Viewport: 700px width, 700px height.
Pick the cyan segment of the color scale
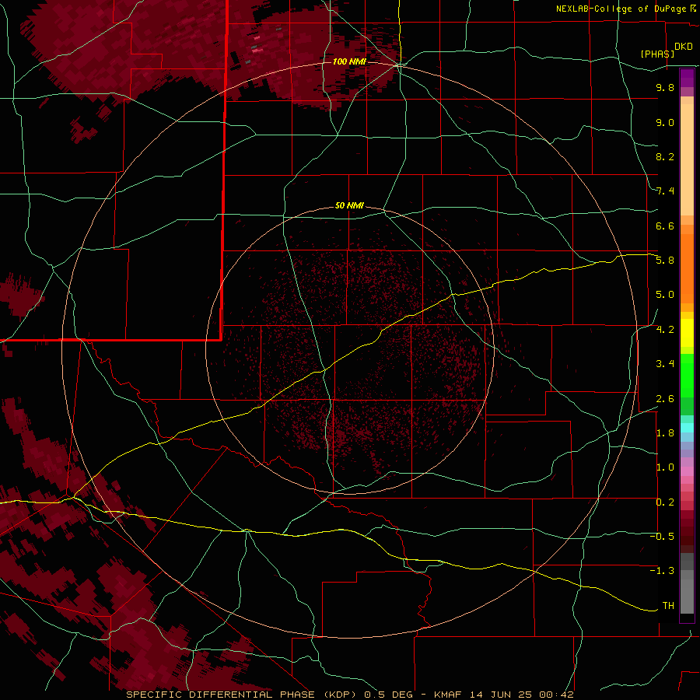click(687, 428)
